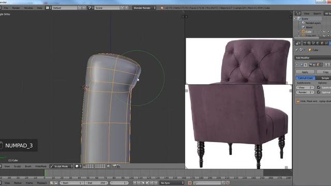Click the End frame 250 field
Screen dimensions: 331x186
tap(97, 183)
